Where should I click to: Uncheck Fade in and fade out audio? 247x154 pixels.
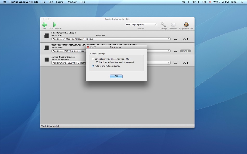click(93, 66)
